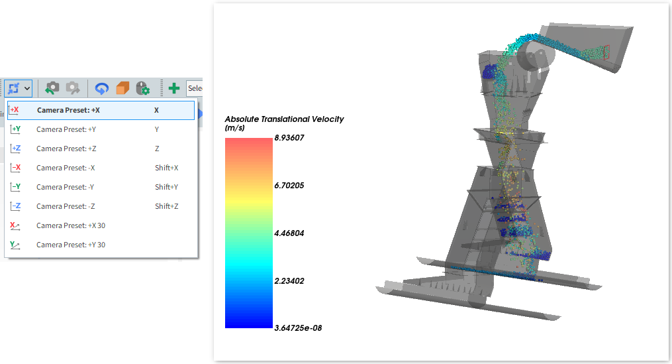Select Camera Preset: -Y option

point(66,187)
